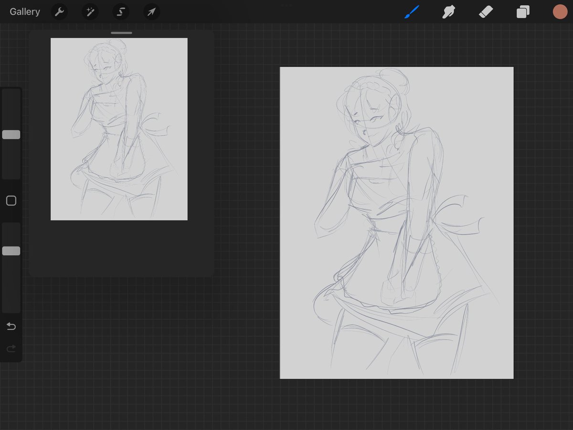Image resolution: width=573 pixels, height=430 pixels.
Task: Tap the sidebar Modify square button
Action: [x=11, y=201]
